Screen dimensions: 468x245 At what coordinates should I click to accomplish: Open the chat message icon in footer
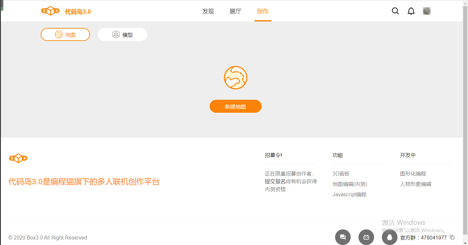(343, 237)
